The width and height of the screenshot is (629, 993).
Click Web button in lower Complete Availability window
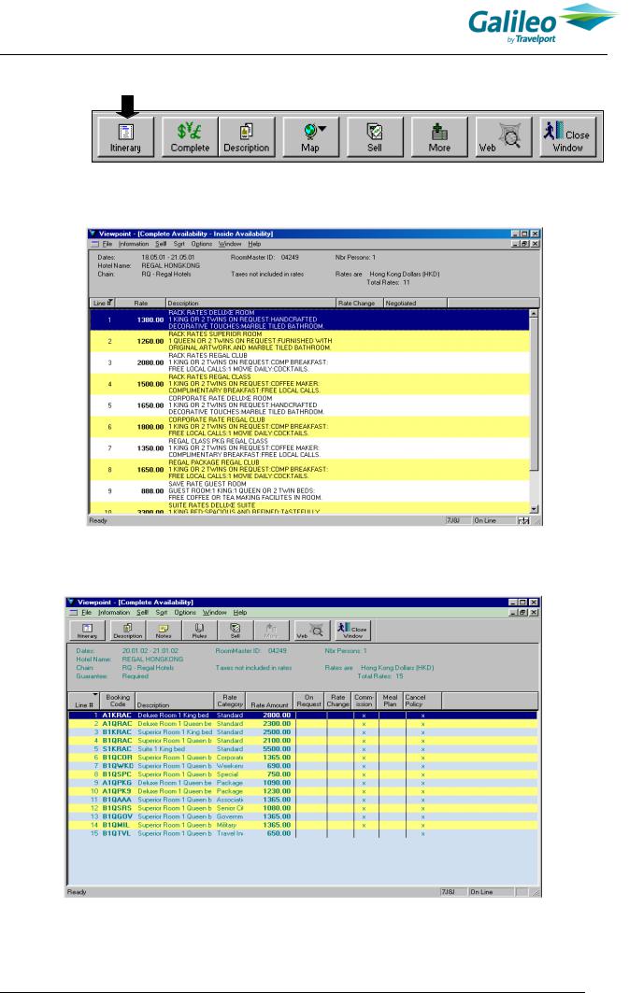(x=310, y=631)
